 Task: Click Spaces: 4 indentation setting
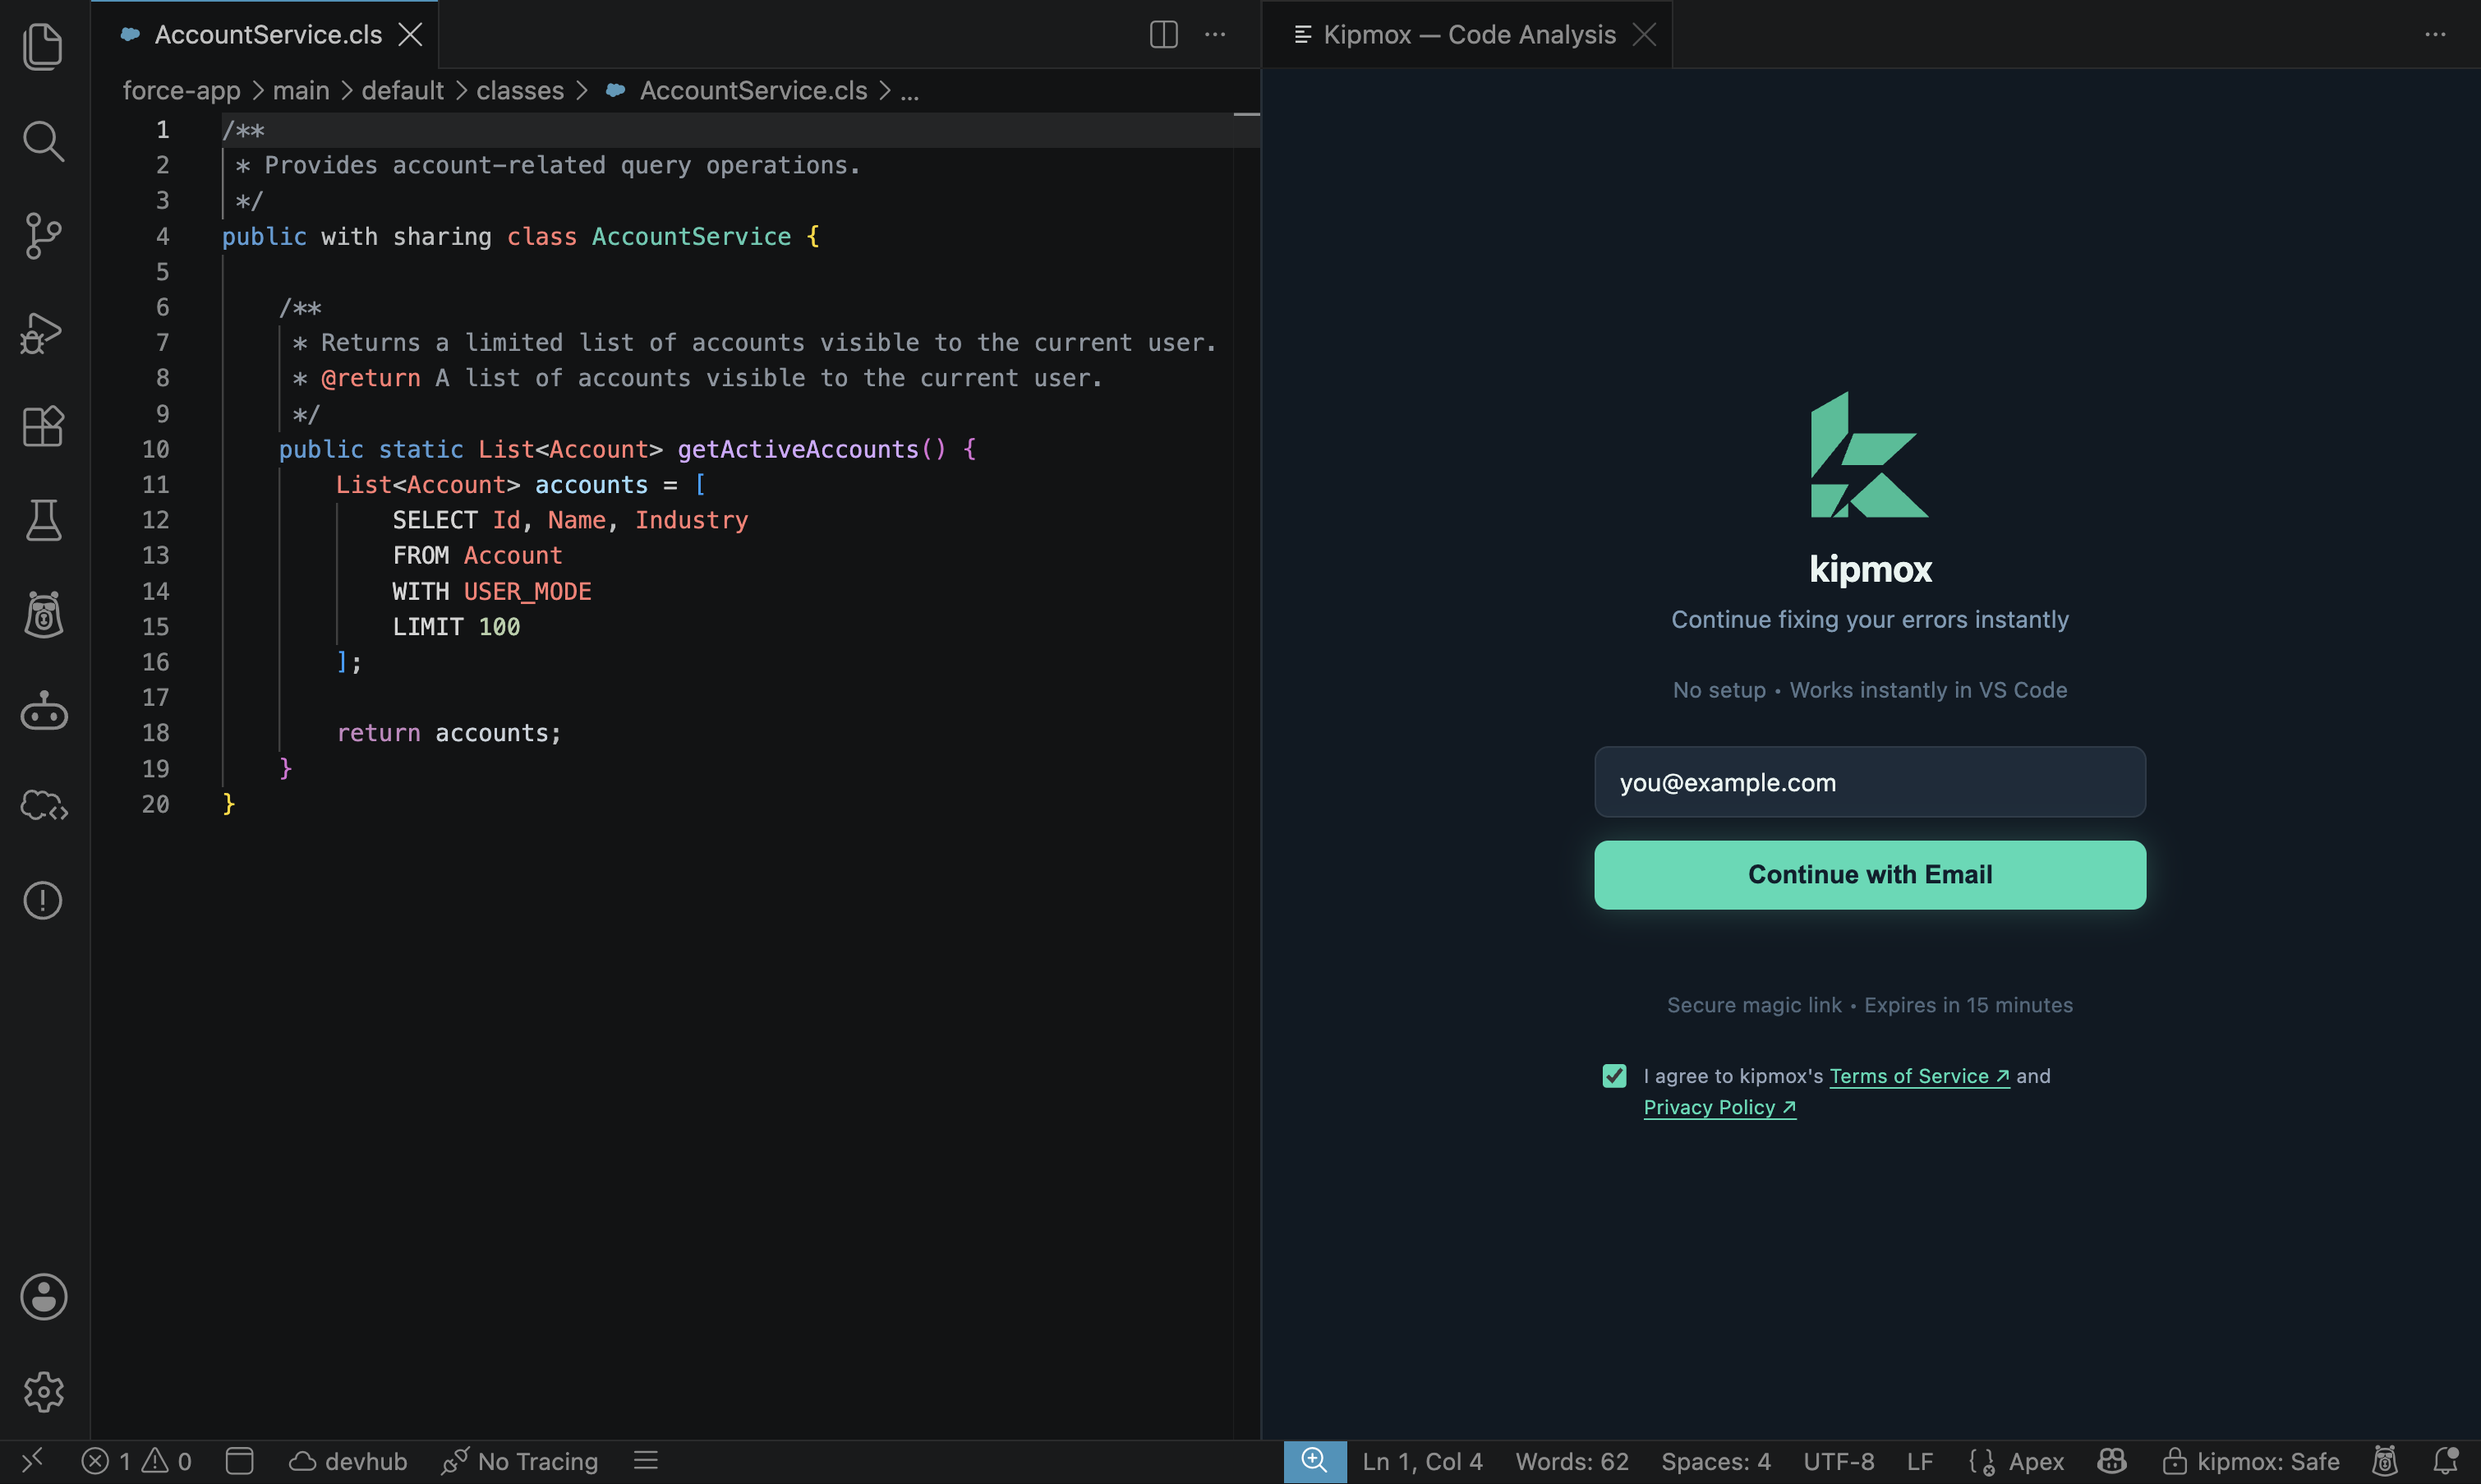(1715, 1461)
